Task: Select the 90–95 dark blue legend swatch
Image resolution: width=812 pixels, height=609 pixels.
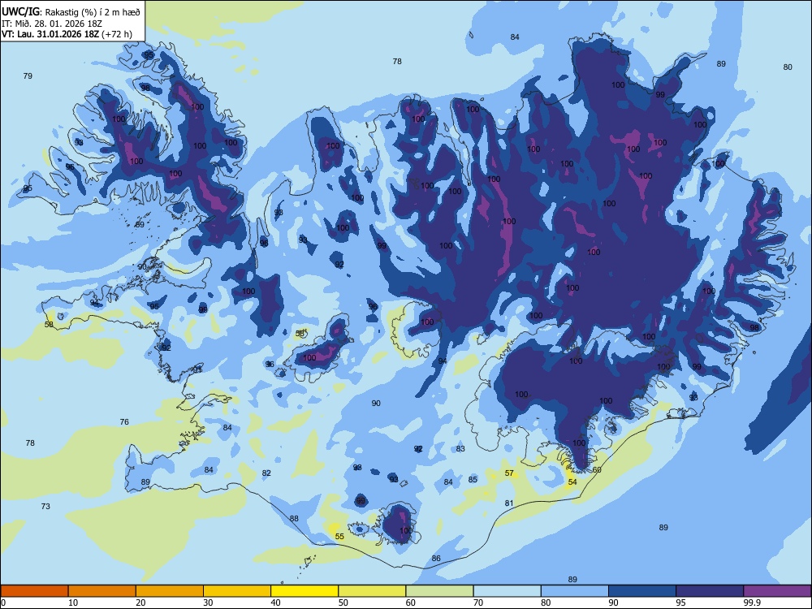Action: [642, 591]
